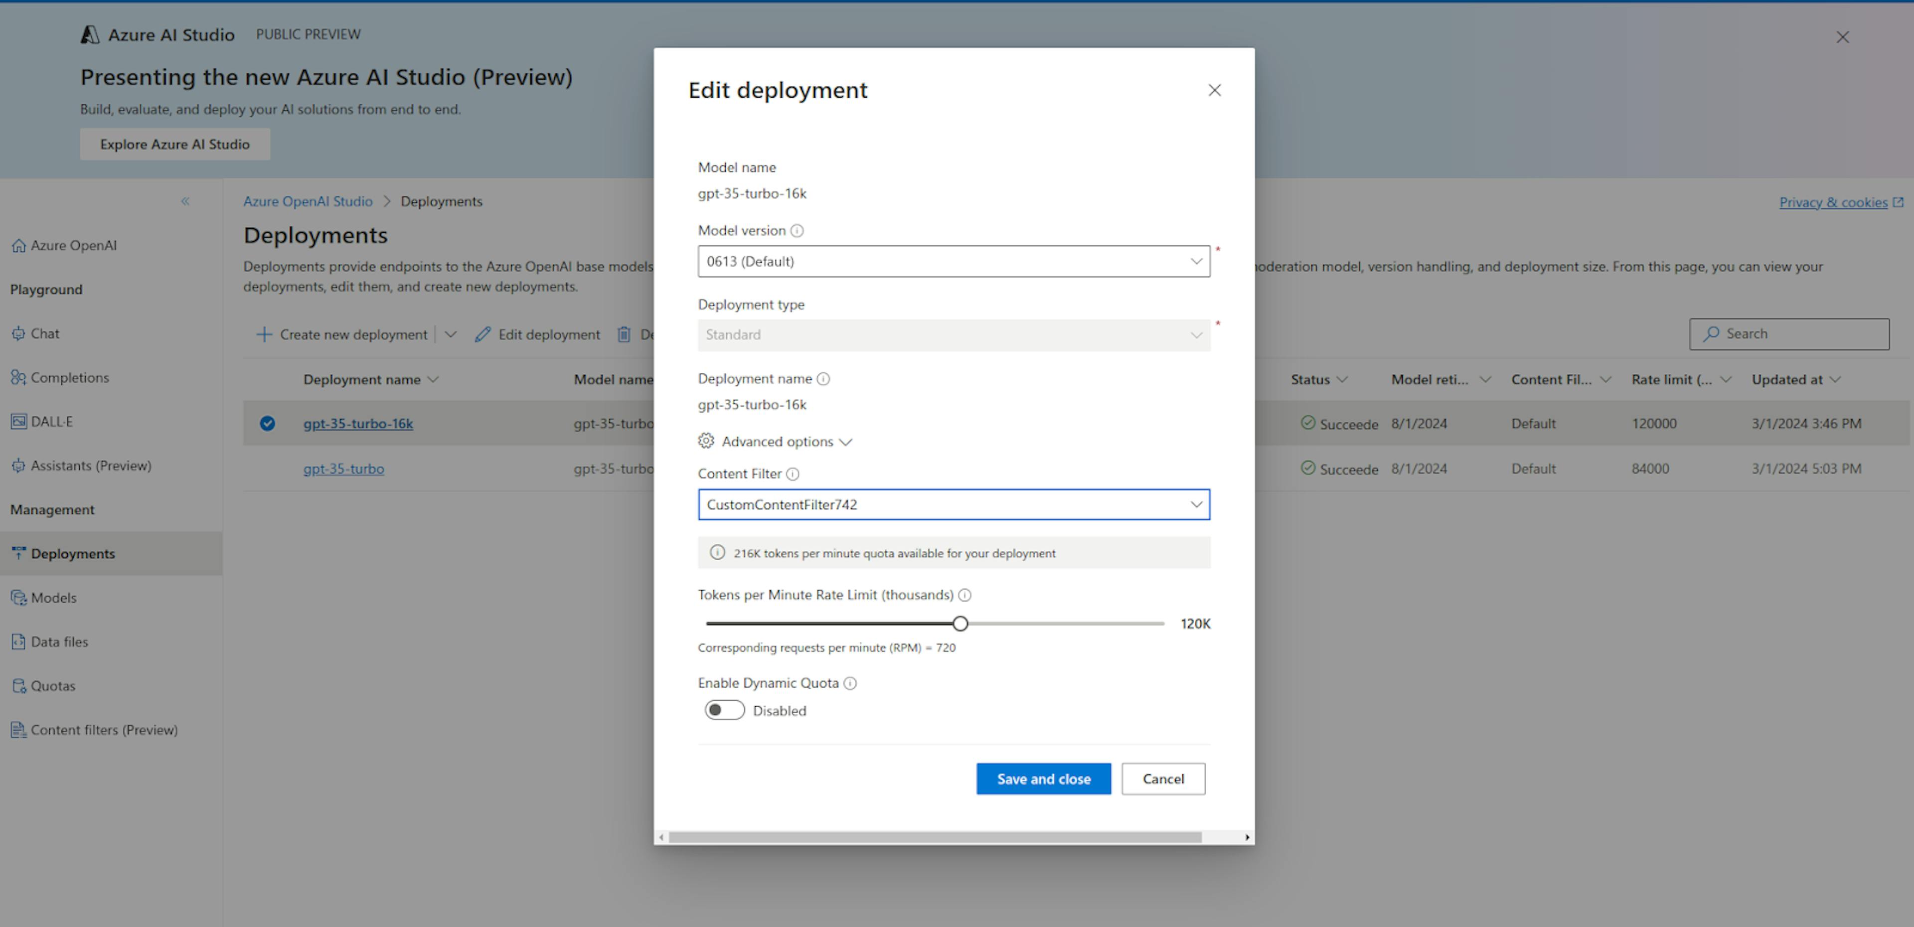Click the Cancel button

(1163, 778)
